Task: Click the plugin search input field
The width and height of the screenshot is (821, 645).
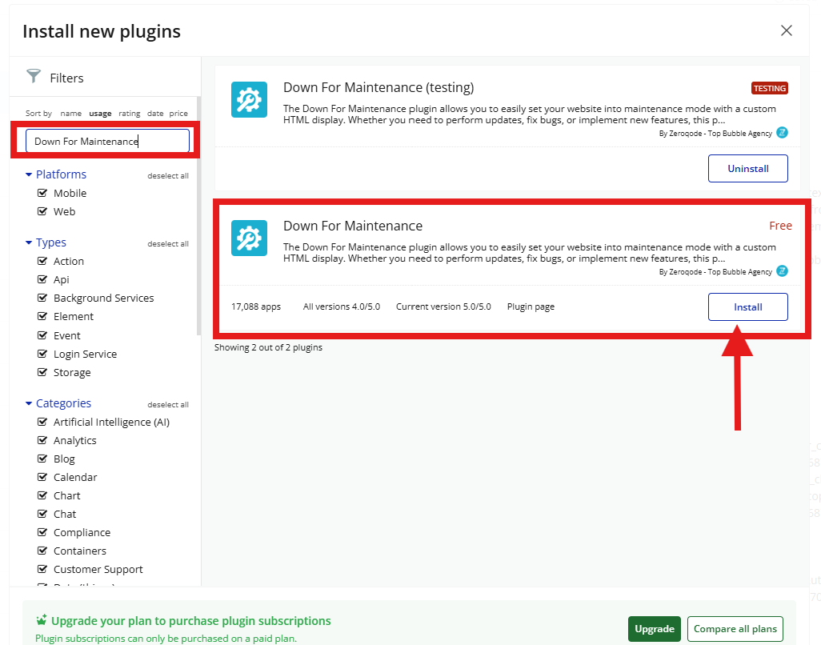Action: 107,141
